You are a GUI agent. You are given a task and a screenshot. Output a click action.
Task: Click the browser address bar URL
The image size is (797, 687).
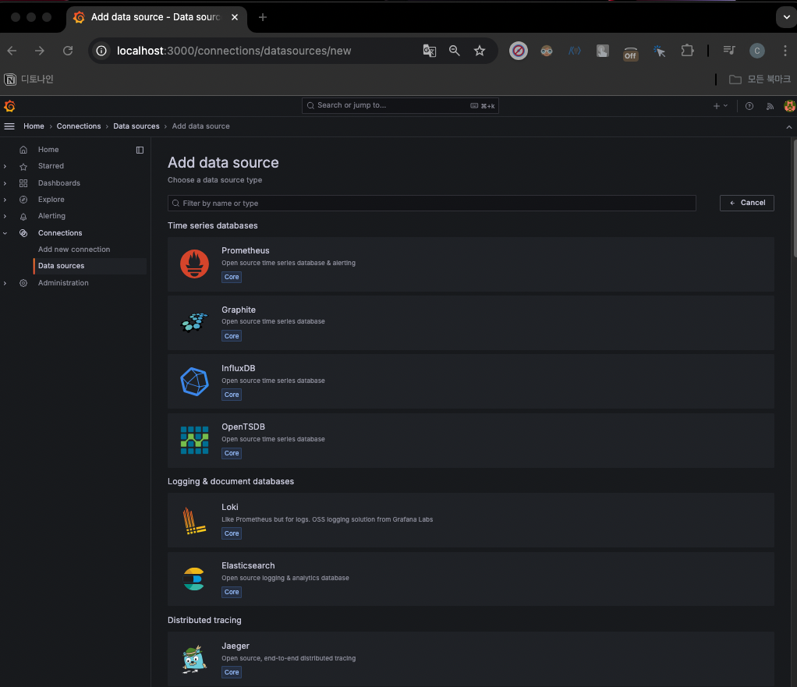pos(234,51)
